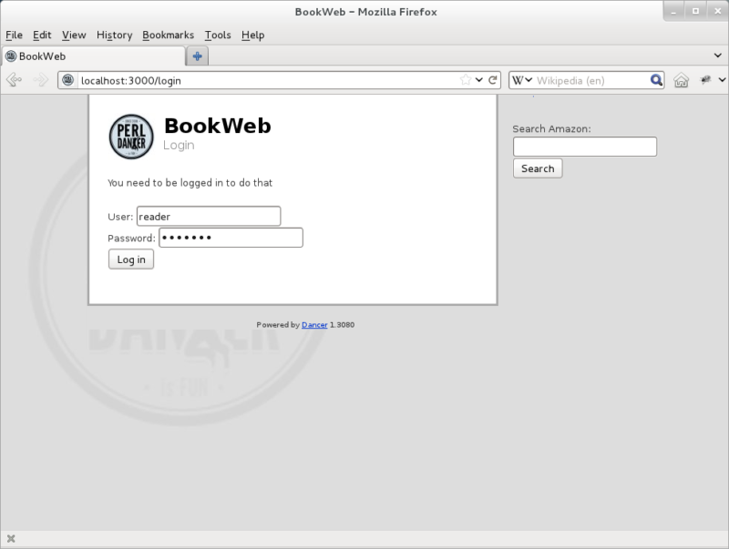Click the Home button

point(680,80)
